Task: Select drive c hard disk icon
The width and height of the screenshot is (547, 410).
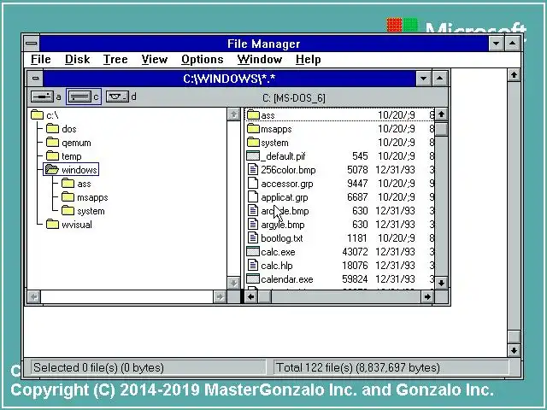Action: 79,97
